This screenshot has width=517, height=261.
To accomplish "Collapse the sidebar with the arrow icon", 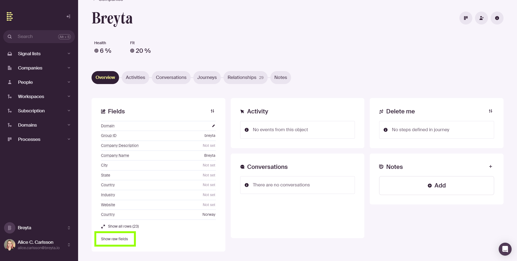I will coord(68,16).
